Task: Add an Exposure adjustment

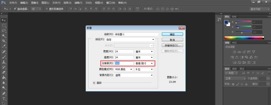Action: point(249,52)
